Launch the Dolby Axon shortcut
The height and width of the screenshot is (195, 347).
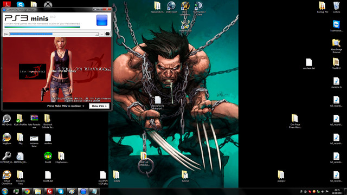click(171, 7)
